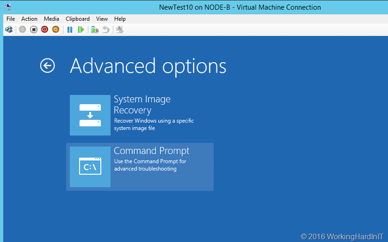
Task: Choose the Command Prompt heading
Action: (151, 151)
